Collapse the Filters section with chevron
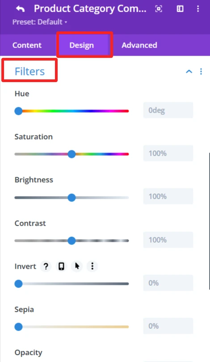The height and width of the screenshot is (362, 210). tap(189, 72)
